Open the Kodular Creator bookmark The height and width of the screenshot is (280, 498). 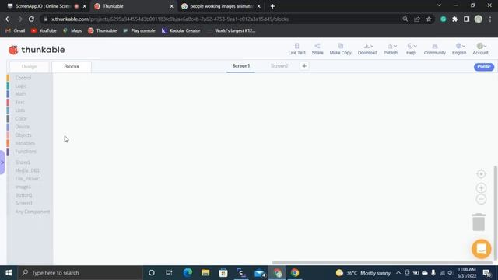click(181, 31)
